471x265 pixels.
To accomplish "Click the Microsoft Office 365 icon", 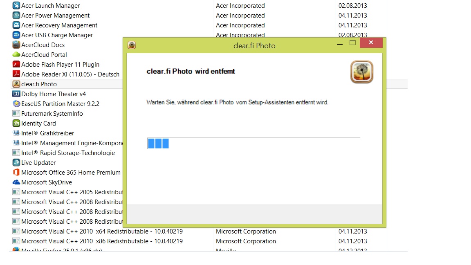I will coord(16,173).
